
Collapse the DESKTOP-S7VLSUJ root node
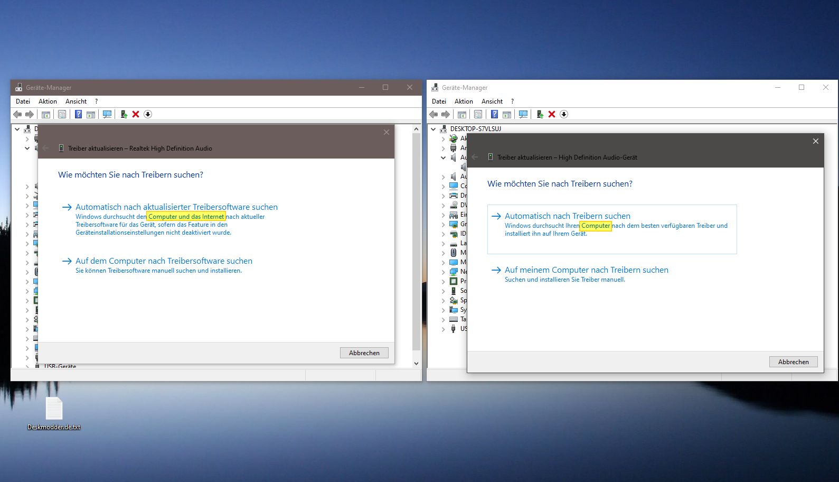click(433, 129)
